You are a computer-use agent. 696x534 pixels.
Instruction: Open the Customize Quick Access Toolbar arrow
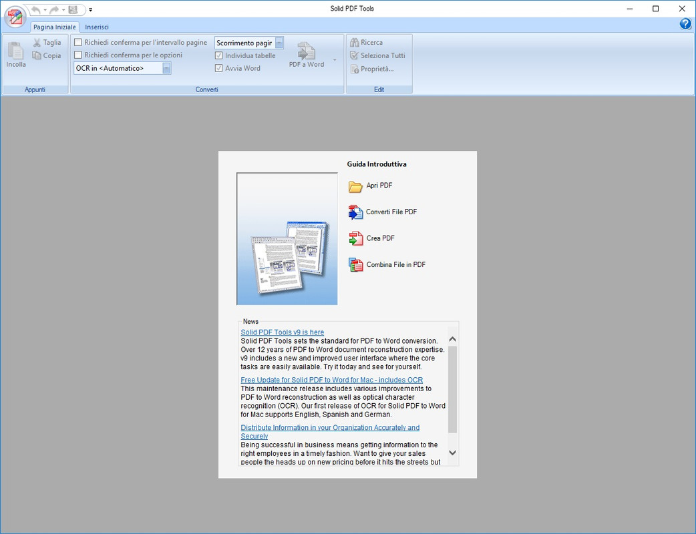[91, 10]
